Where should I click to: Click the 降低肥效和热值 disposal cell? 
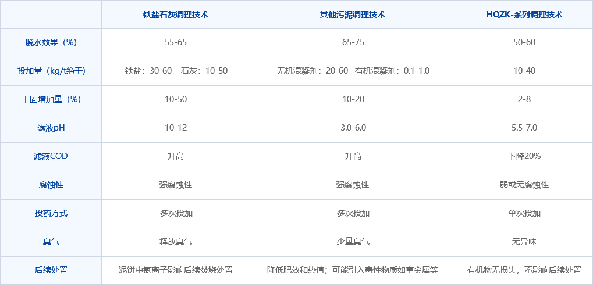[353, 270]
